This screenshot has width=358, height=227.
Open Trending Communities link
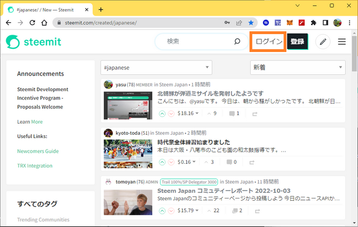[43, 220]
